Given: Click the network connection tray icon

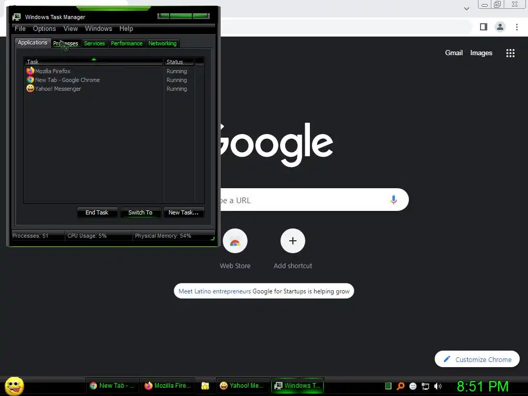Looking at the screenshot, I should 425,386.
